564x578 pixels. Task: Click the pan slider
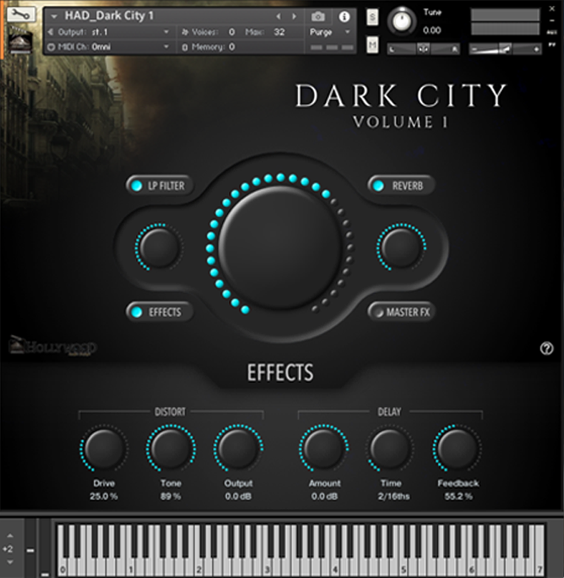(x=423, y=49)
